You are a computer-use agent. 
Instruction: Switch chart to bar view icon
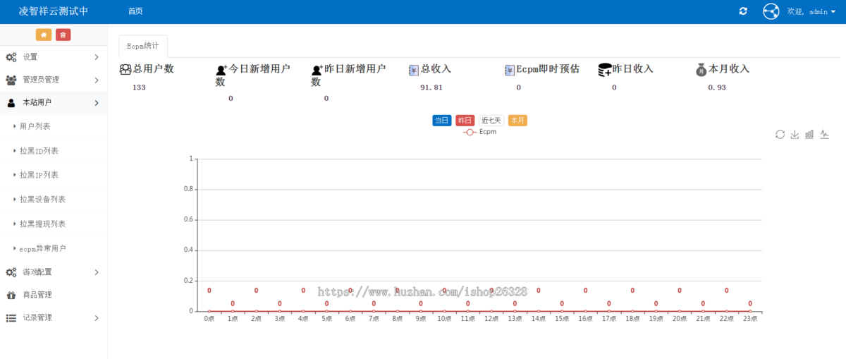click(809, 134)
